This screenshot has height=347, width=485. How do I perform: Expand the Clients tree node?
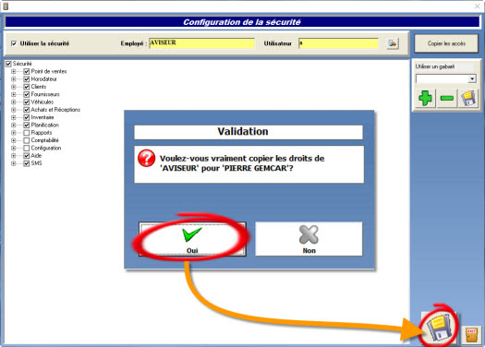coord(14,87)
